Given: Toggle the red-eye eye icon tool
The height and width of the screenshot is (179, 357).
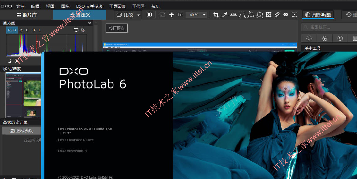Looking at the screenshot, I should pos(286,15).
